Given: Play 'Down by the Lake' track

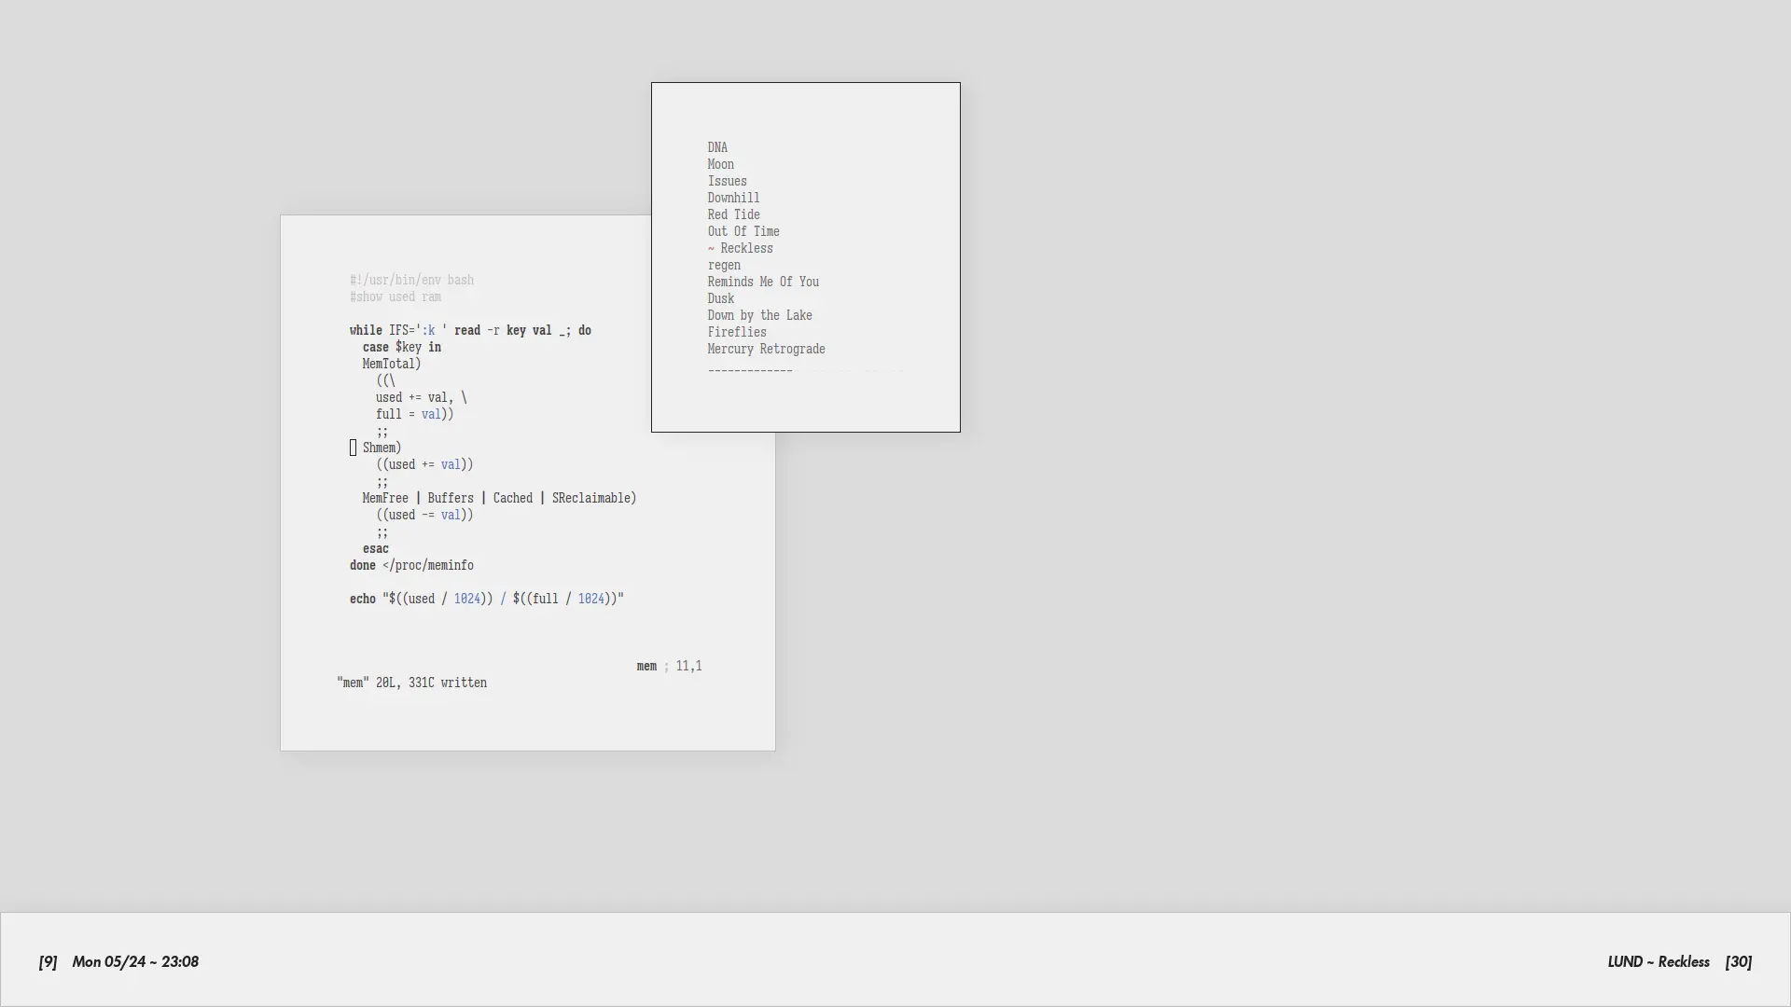Looking at the screenshot, I should [759, 315].
